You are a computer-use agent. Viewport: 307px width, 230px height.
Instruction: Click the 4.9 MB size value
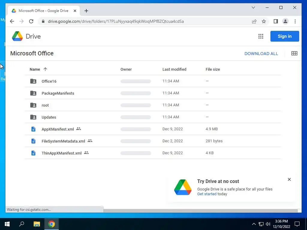click(x=212, y=129)
